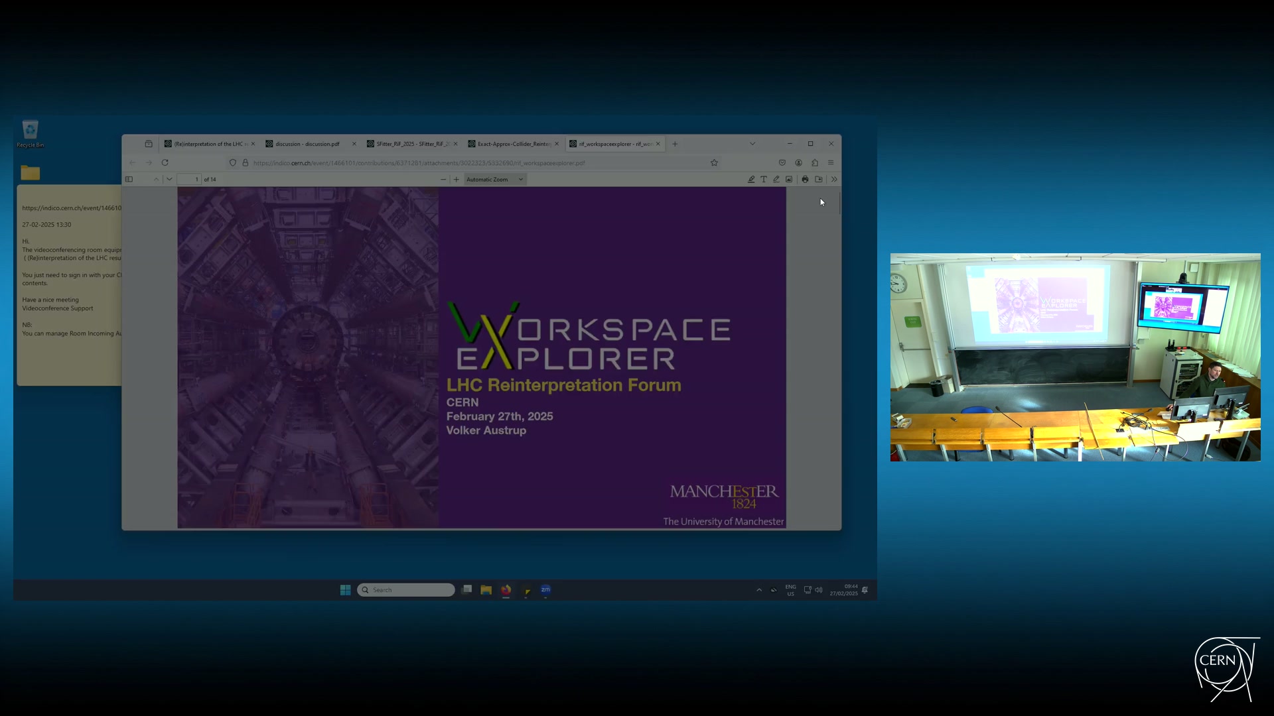Screen dimensions: 1274x716
Task: Close the SFitter_RiF_2025 tab
Action: pos(455,144)
